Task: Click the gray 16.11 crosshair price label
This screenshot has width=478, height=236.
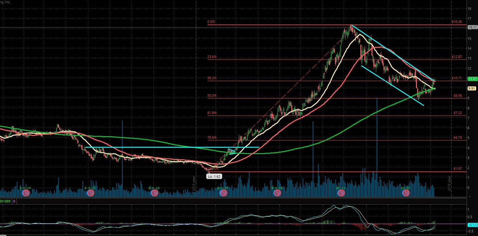Action: coord(472,27)
